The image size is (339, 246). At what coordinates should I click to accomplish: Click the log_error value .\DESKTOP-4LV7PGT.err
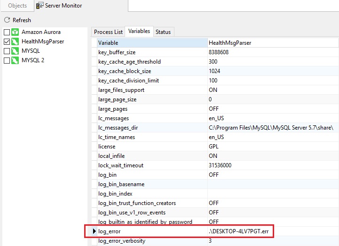coord(239,231)
